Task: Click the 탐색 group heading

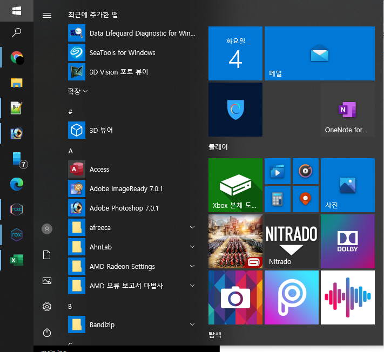Action: point(215,335)
